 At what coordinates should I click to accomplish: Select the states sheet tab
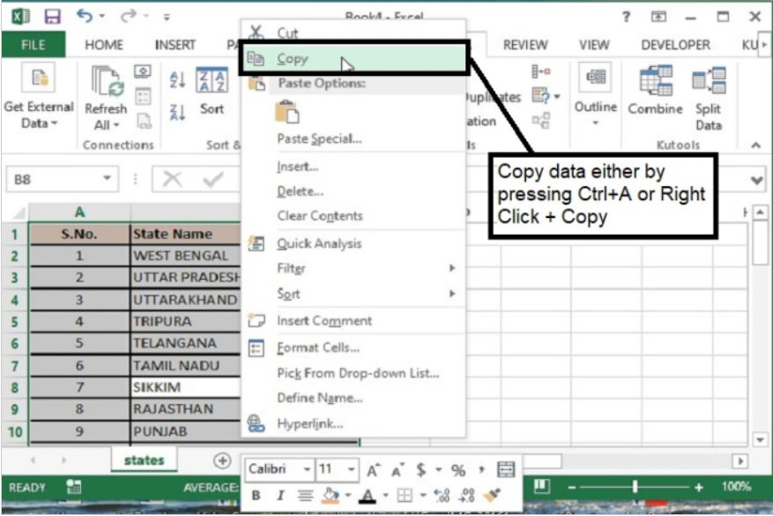pos(144,460)
